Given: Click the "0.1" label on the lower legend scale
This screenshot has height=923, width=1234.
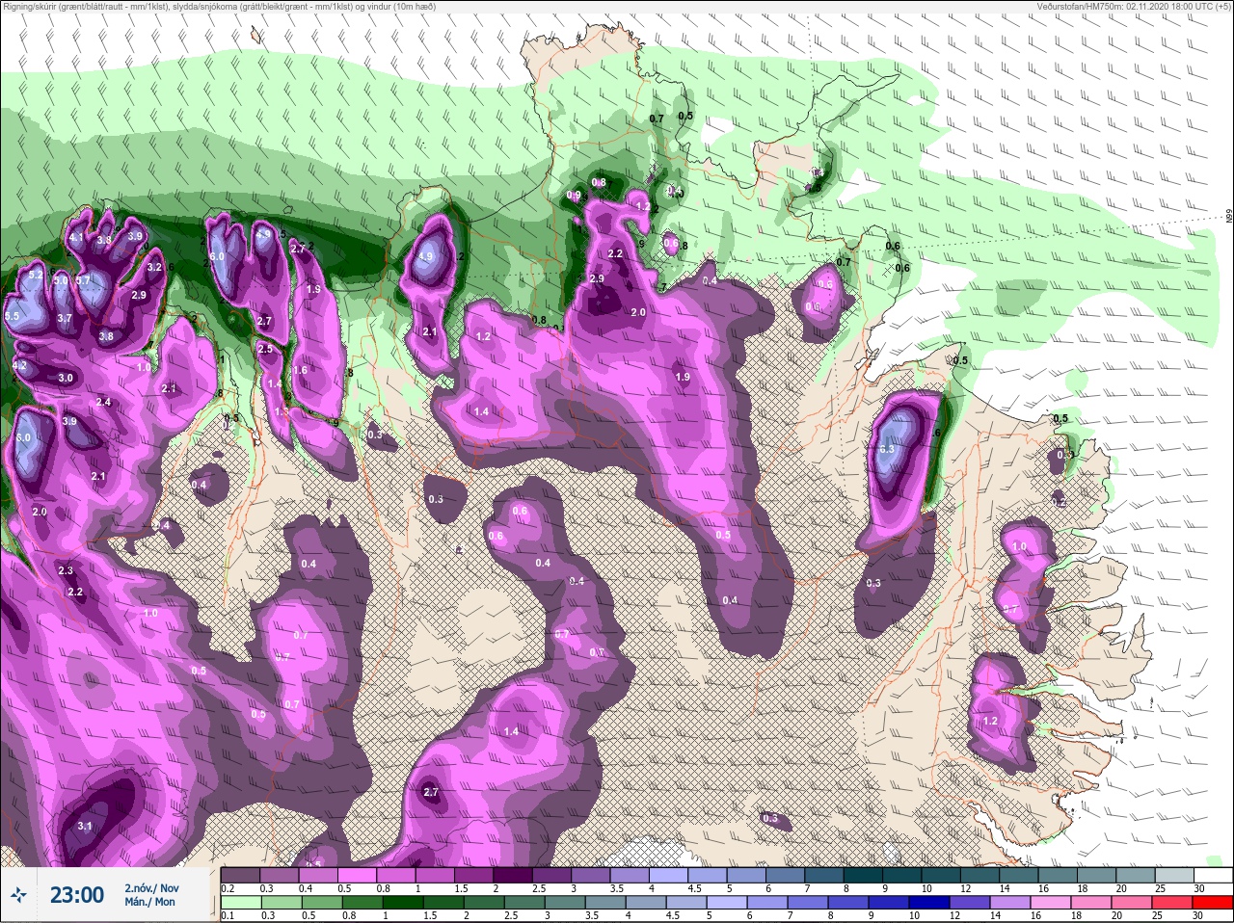Looking at the screenshot, I should click(x=228, y=916).
